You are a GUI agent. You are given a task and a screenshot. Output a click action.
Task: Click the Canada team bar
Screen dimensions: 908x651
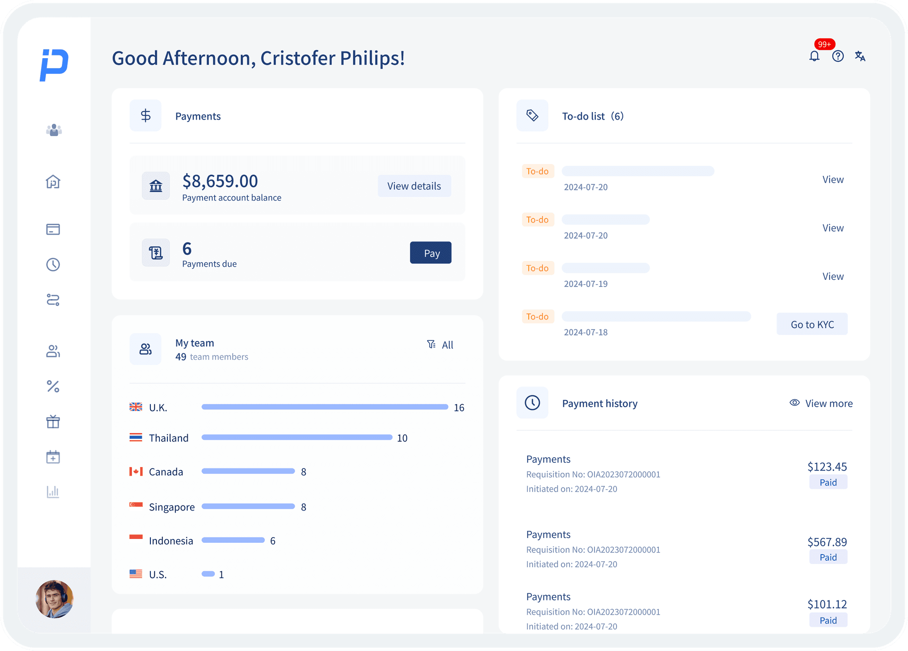point(248,471)
